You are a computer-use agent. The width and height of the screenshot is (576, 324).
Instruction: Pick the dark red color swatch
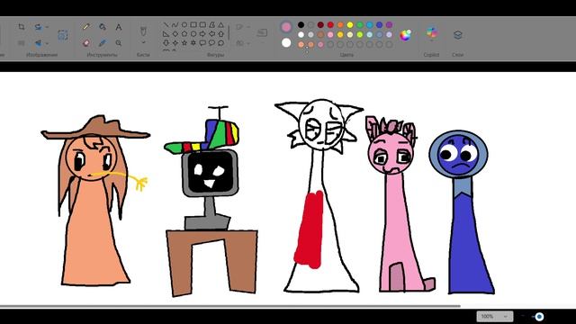tap(320, 25)
